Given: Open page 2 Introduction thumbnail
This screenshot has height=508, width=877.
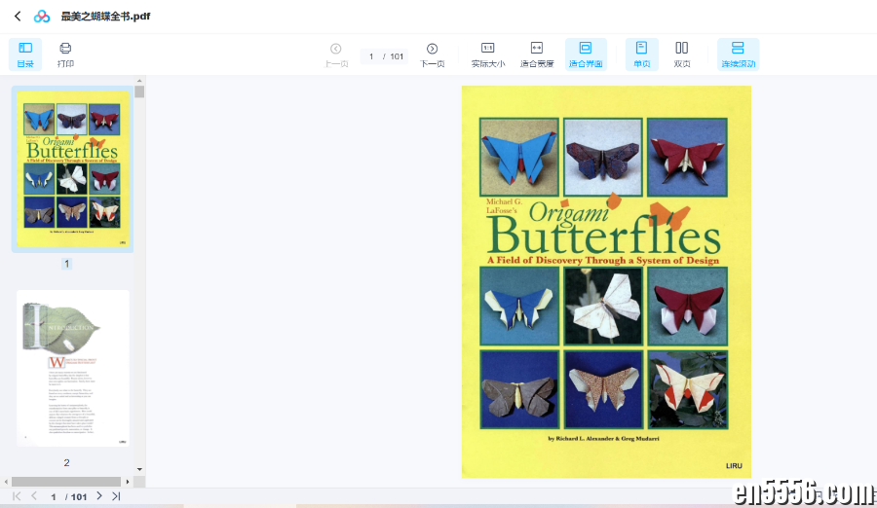Looking at the screenshot, I should pos(73,368).
